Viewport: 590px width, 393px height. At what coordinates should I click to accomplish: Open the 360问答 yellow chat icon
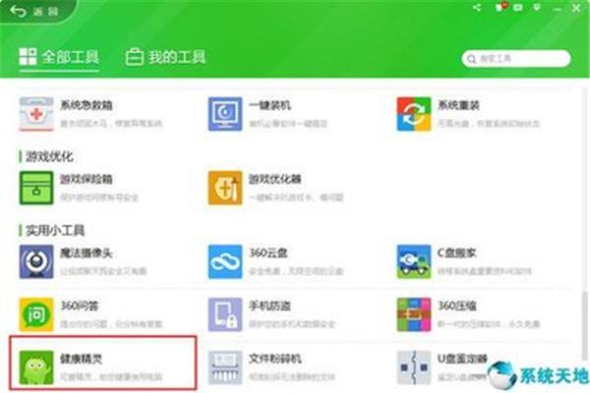[x=36, y=314]
